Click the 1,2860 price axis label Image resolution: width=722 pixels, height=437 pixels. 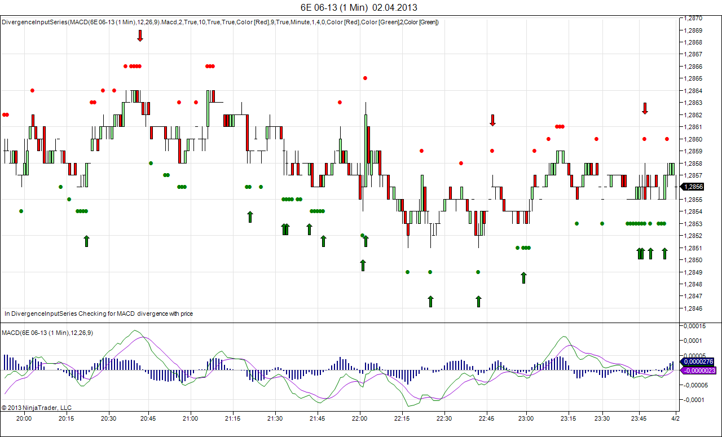pyautogui.click(x=693, y=139)
